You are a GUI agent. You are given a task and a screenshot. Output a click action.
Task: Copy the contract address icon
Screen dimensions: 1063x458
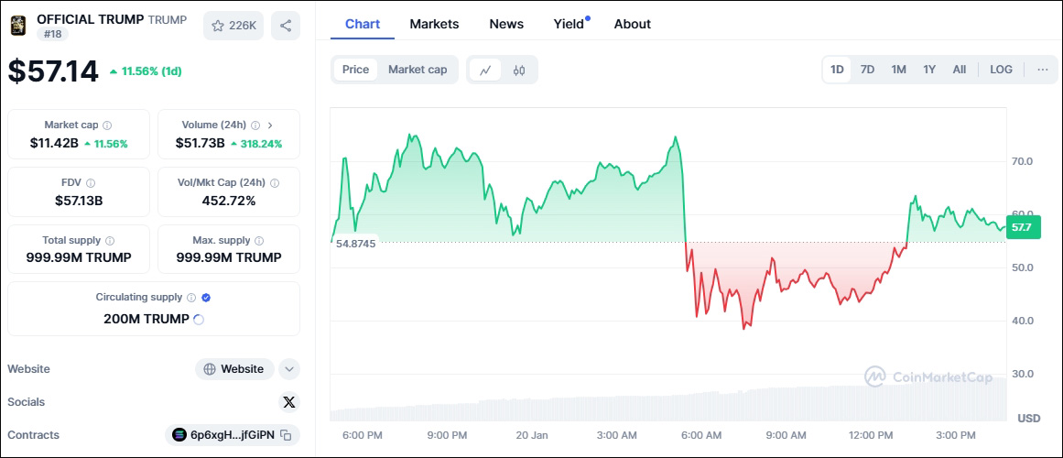coord(287,435)
